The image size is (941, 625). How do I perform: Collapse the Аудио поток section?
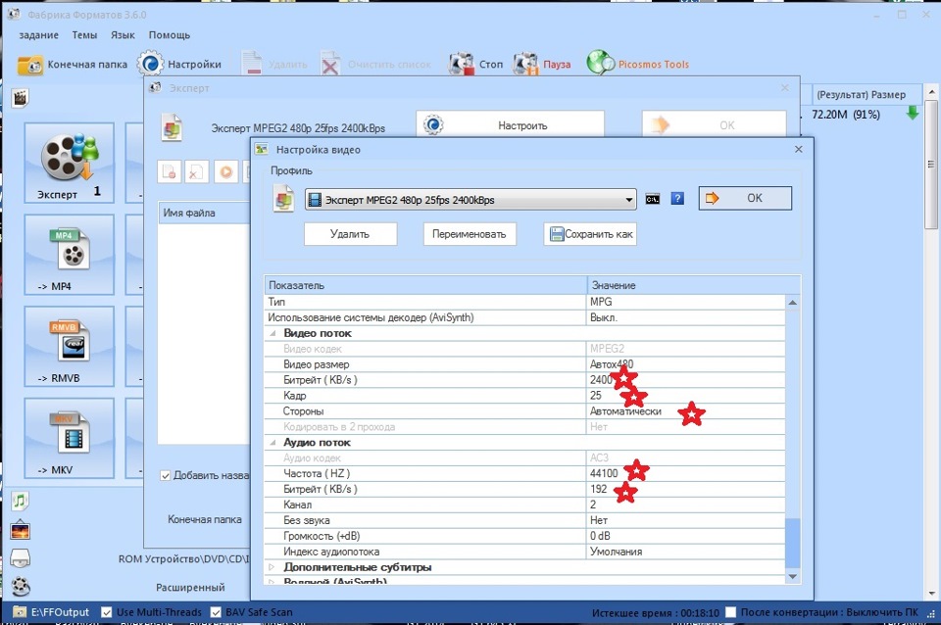tap(273, 442)
